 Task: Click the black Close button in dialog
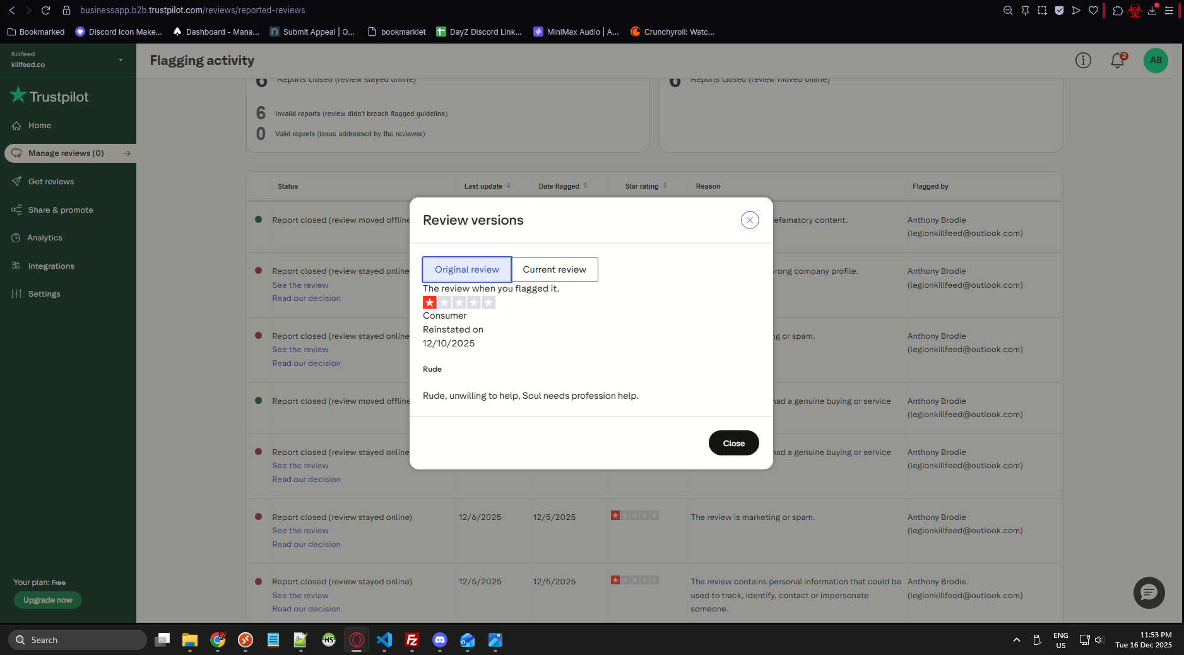pos(733,443)
